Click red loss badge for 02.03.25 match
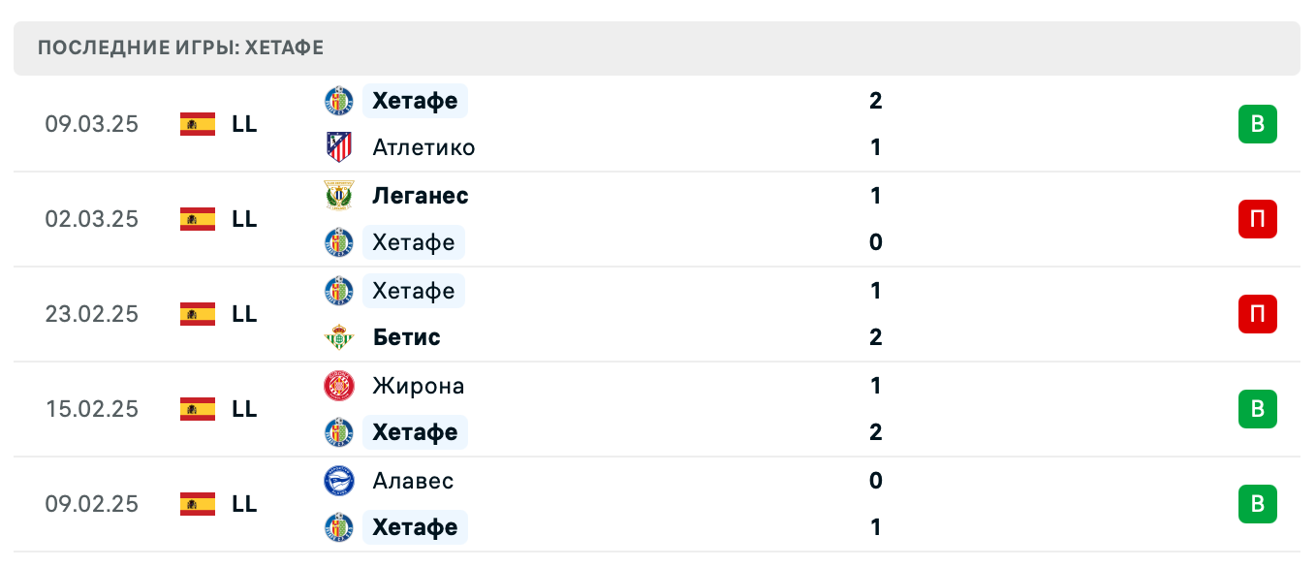Viewport: 1316px width, 568px height. [x=1257, y=219]
